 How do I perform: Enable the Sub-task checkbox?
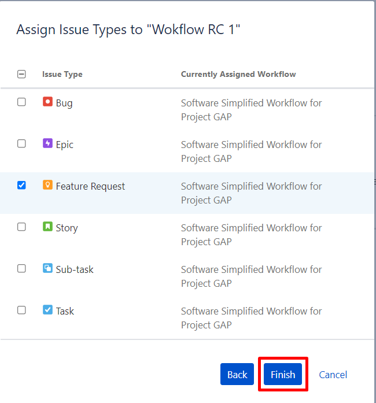coord(21,268)
